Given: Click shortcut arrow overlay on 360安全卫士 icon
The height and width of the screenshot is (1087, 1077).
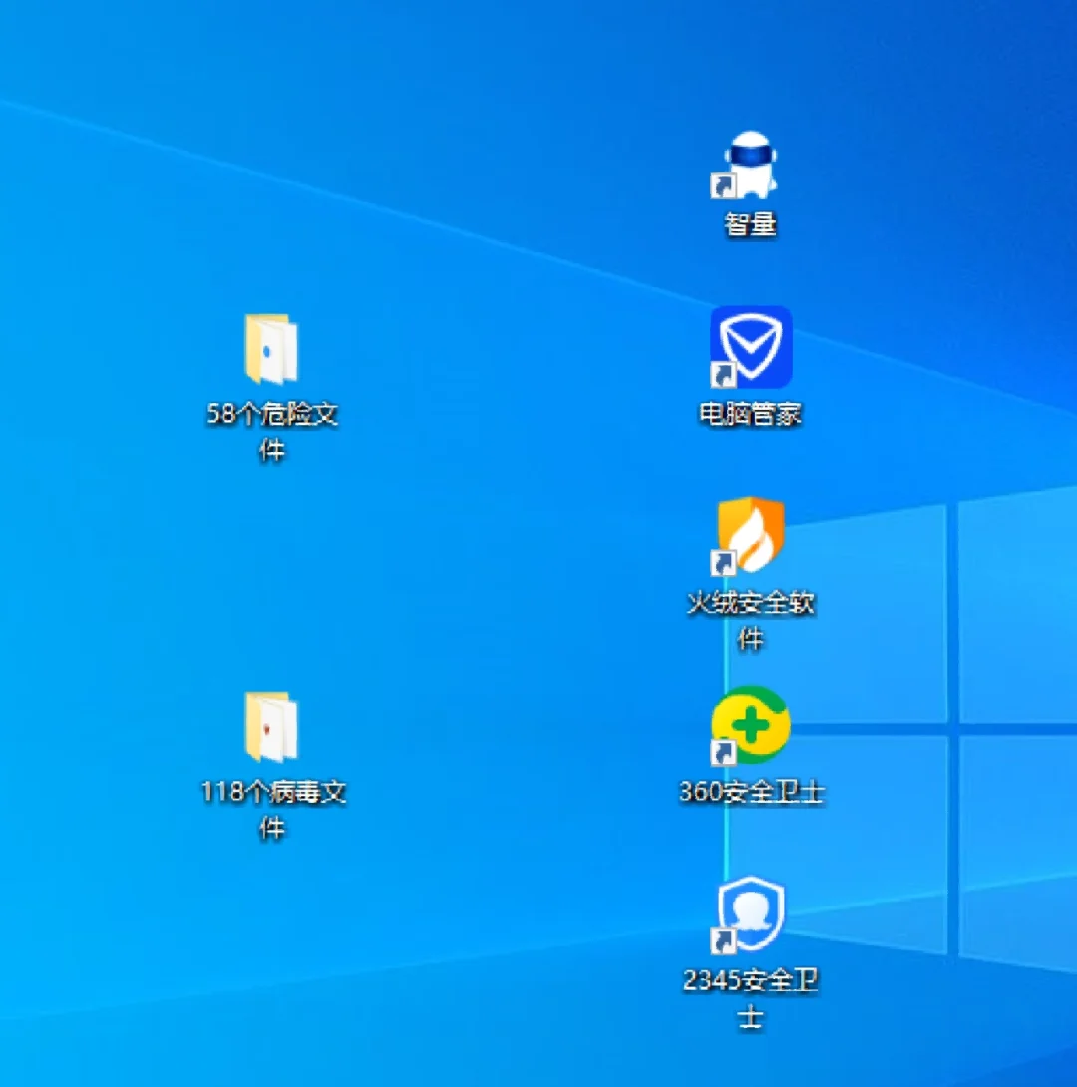Looking at the screenshot, I should pos(723,753).
